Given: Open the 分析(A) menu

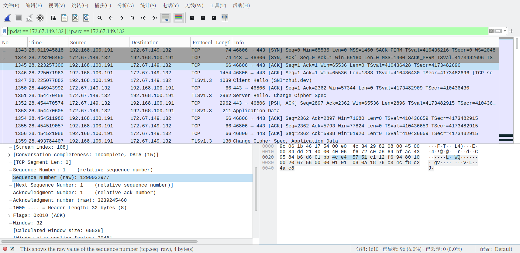Looking at the screenshot, I should tap(126, 5).
